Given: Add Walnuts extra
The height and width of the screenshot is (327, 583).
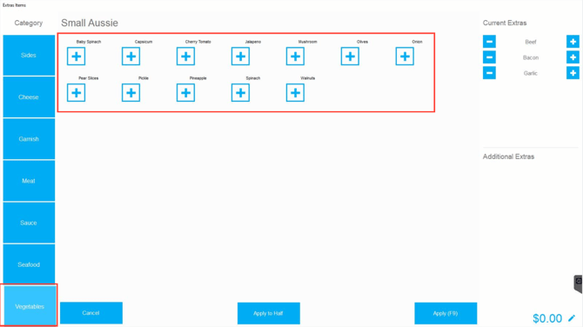Looking at the screenshot, I should (x=295, y=93).
